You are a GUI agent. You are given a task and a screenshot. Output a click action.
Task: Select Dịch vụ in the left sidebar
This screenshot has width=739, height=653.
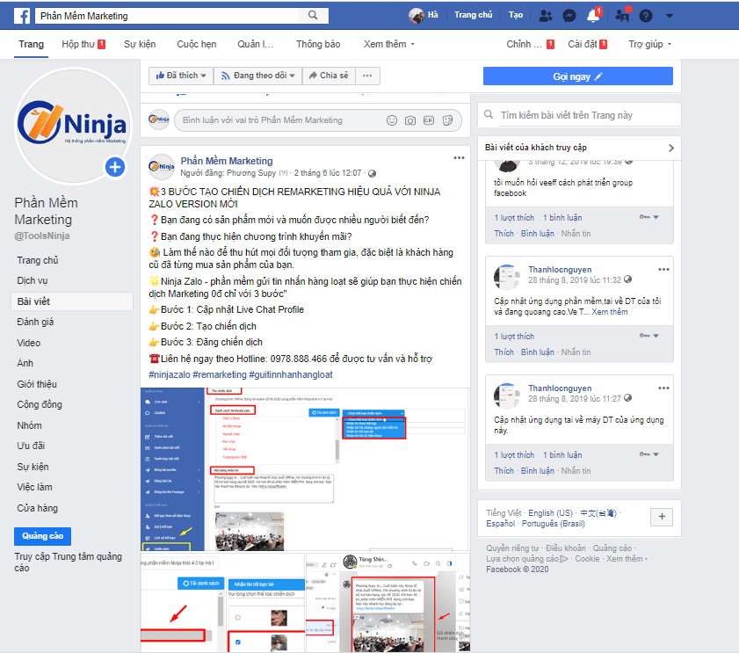(32, 280)
